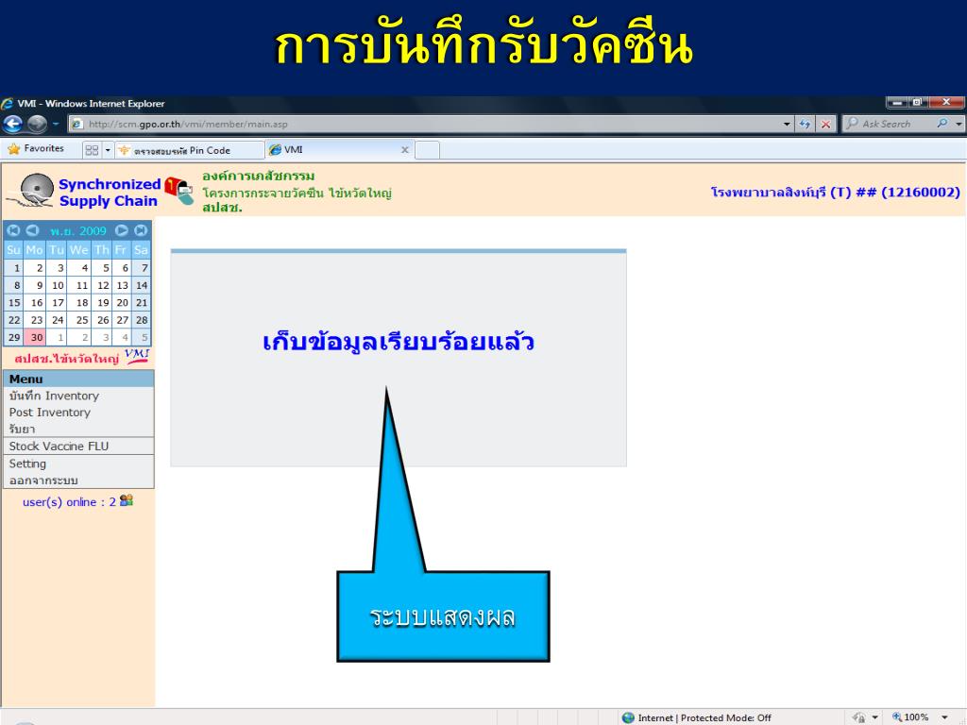Click the search magnifier icon
The width and height of the screenshot is (967, 725).
pos(942,124)
